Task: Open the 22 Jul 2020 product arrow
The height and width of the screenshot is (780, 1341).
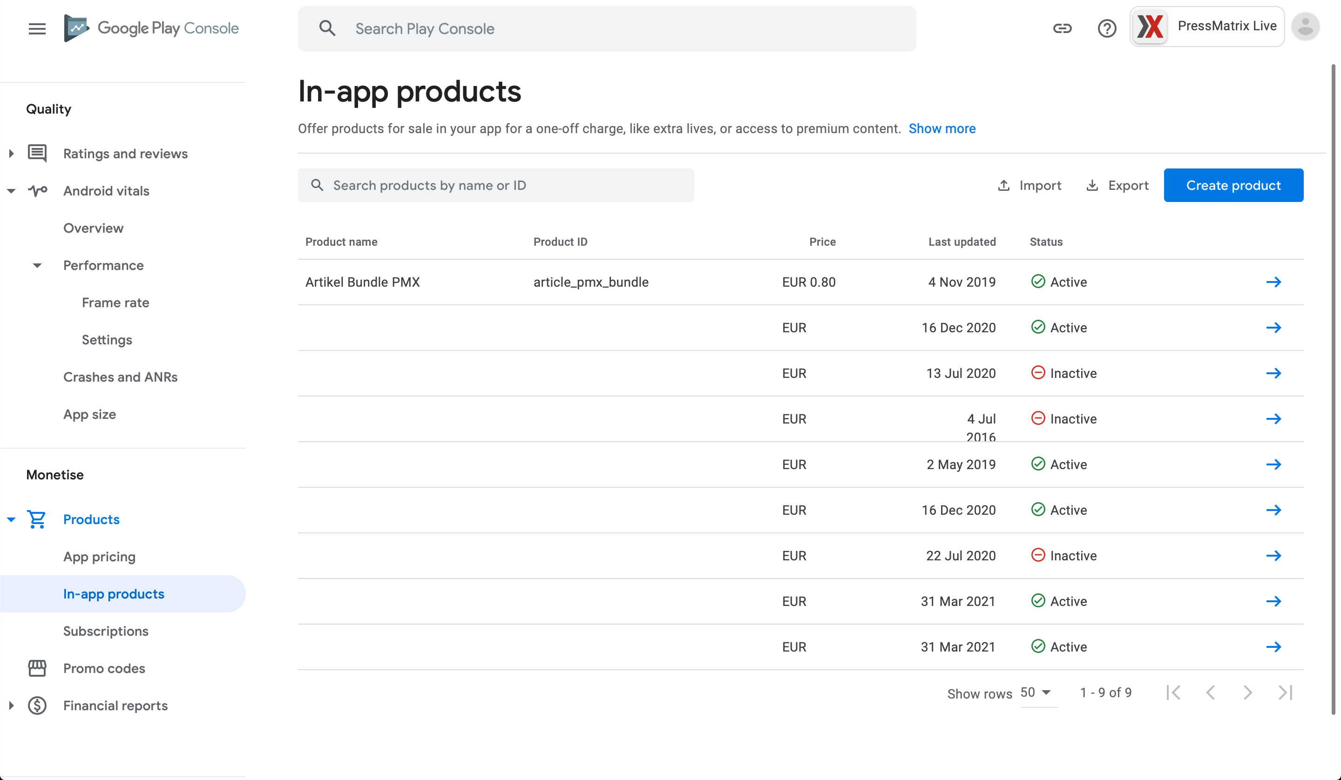Action: click(1273, 556)
